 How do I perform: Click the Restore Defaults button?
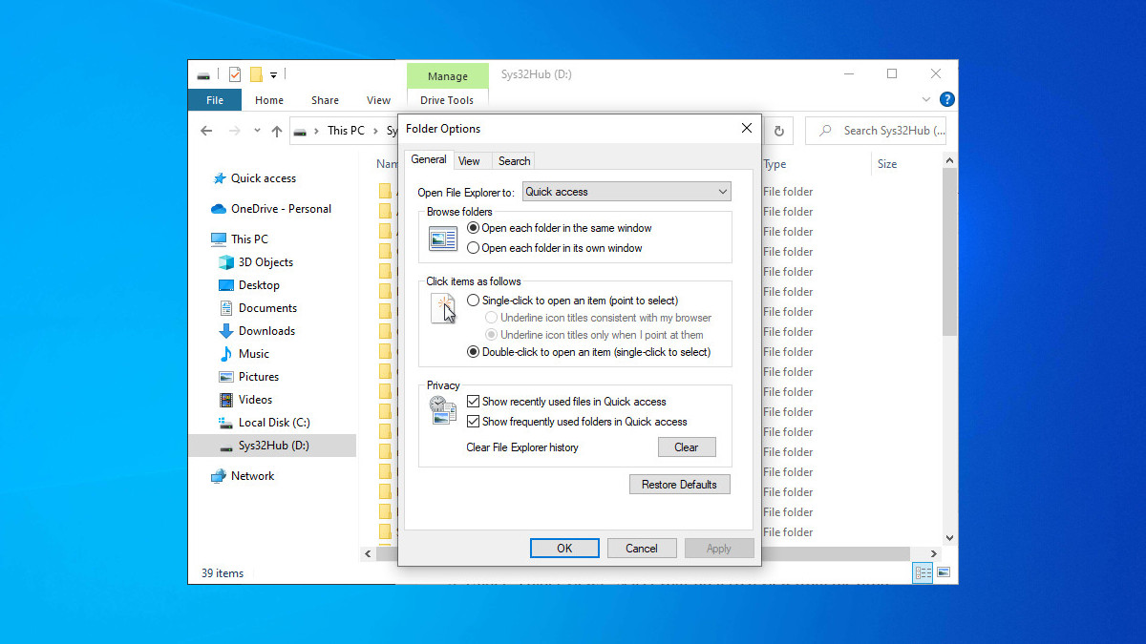click(x=679, y=484)
